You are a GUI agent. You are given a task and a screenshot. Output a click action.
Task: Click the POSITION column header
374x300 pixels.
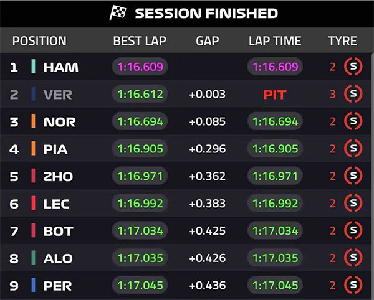coord(39,42)
